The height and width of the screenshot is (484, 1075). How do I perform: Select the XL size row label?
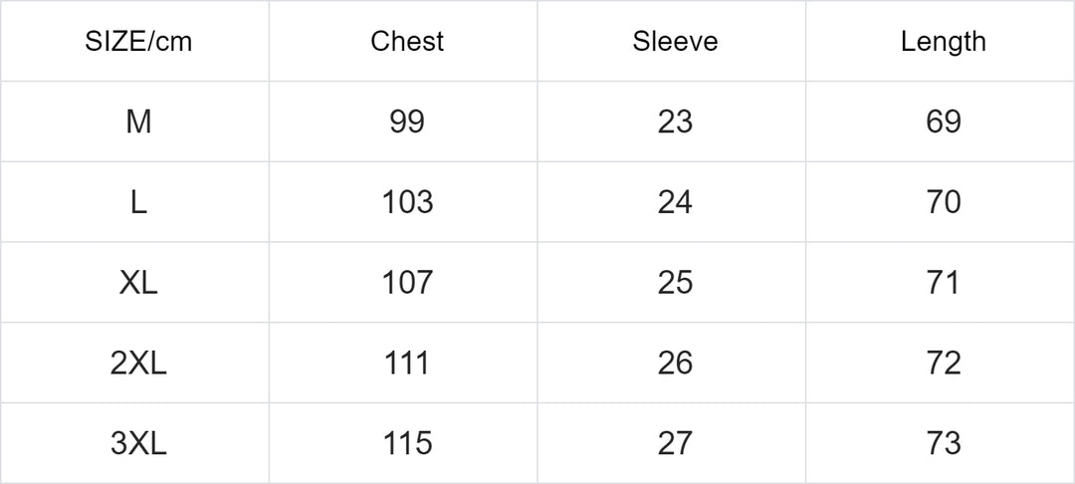click(x=138, y=283)
